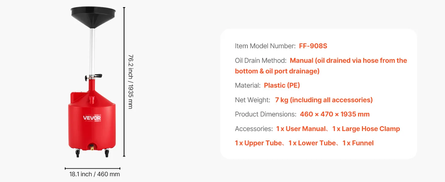
Task: Select the Plastic (PE) material value
Action: click(282, 86)
